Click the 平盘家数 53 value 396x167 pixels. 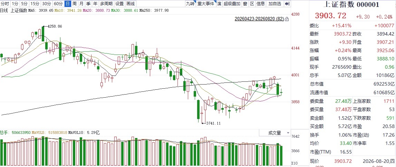click(x=392, y=109)
